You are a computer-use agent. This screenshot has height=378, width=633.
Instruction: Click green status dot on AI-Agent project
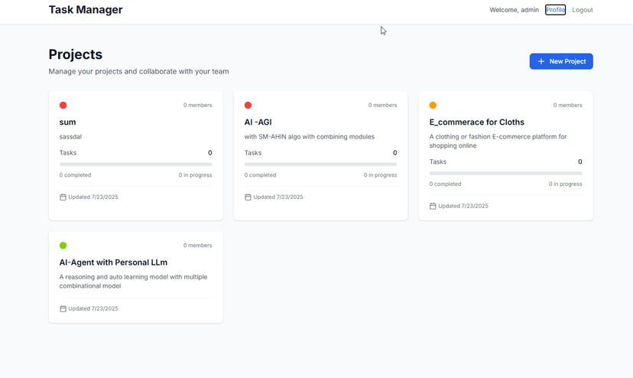(63, 246)
